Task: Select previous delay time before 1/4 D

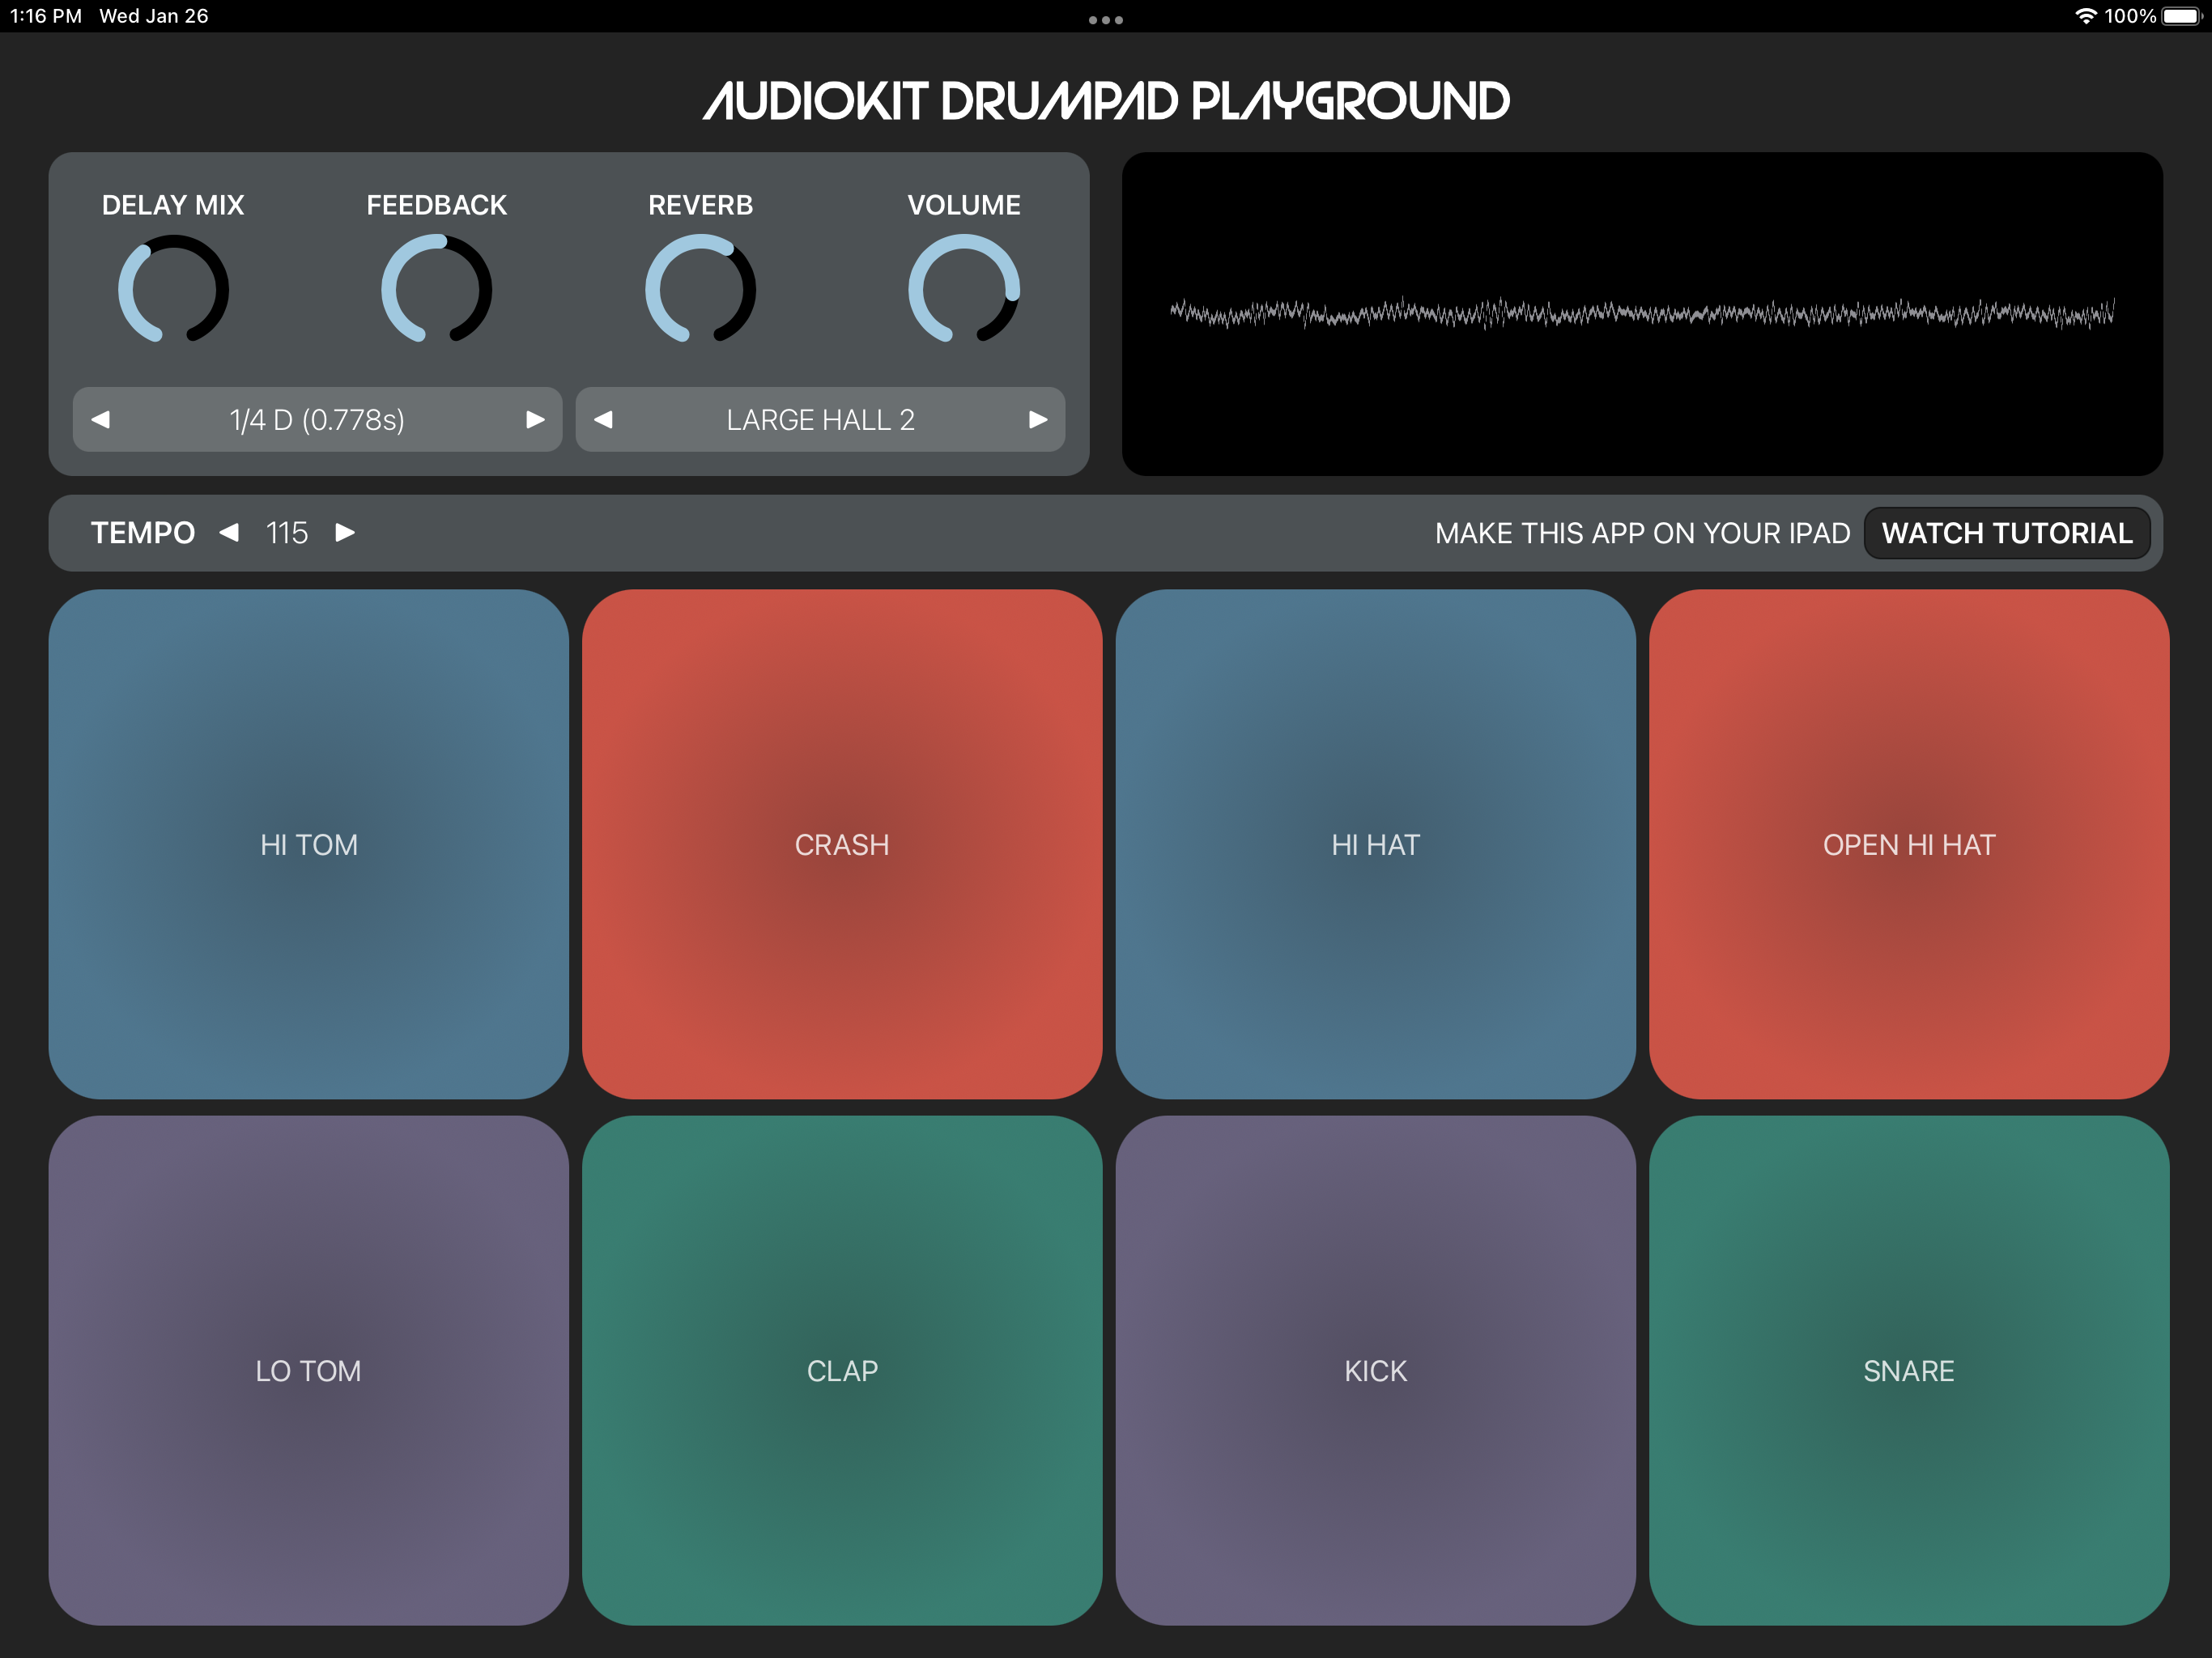Action: [101, 419]
